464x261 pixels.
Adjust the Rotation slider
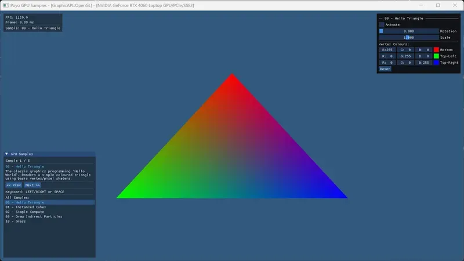(x=409, y=31)
